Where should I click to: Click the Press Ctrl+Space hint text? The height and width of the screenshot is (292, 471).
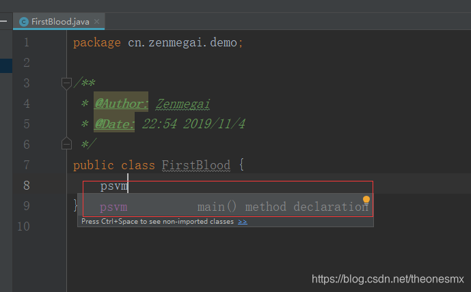pos(157,222)
